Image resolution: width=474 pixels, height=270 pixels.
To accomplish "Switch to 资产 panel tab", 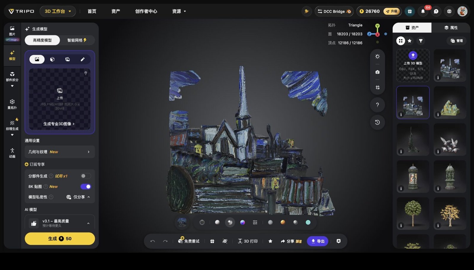I will pos(412,28).
